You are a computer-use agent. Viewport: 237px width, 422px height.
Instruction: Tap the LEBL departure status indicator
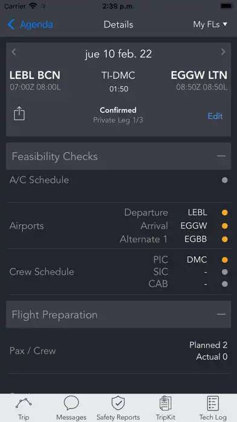tap(225, 213)
